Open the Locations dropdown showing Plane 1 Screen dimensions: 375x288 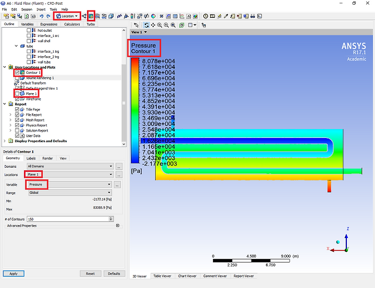point(70,174)
